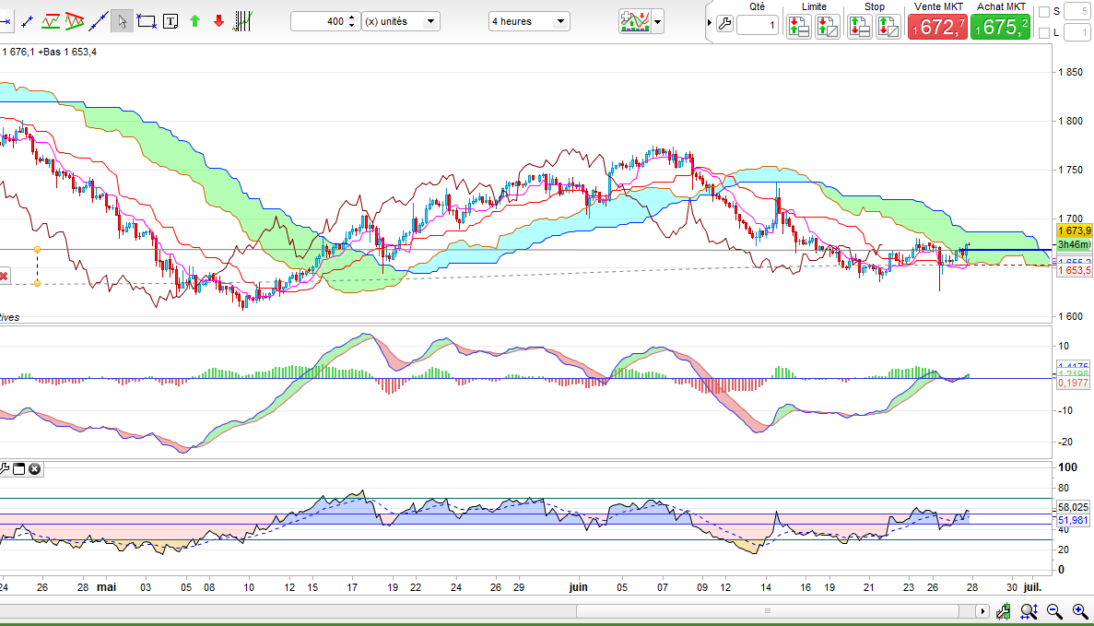1094x626 pixels.
Task: Open the 4 heures timeframe dropdown
Action: [529, 21]
